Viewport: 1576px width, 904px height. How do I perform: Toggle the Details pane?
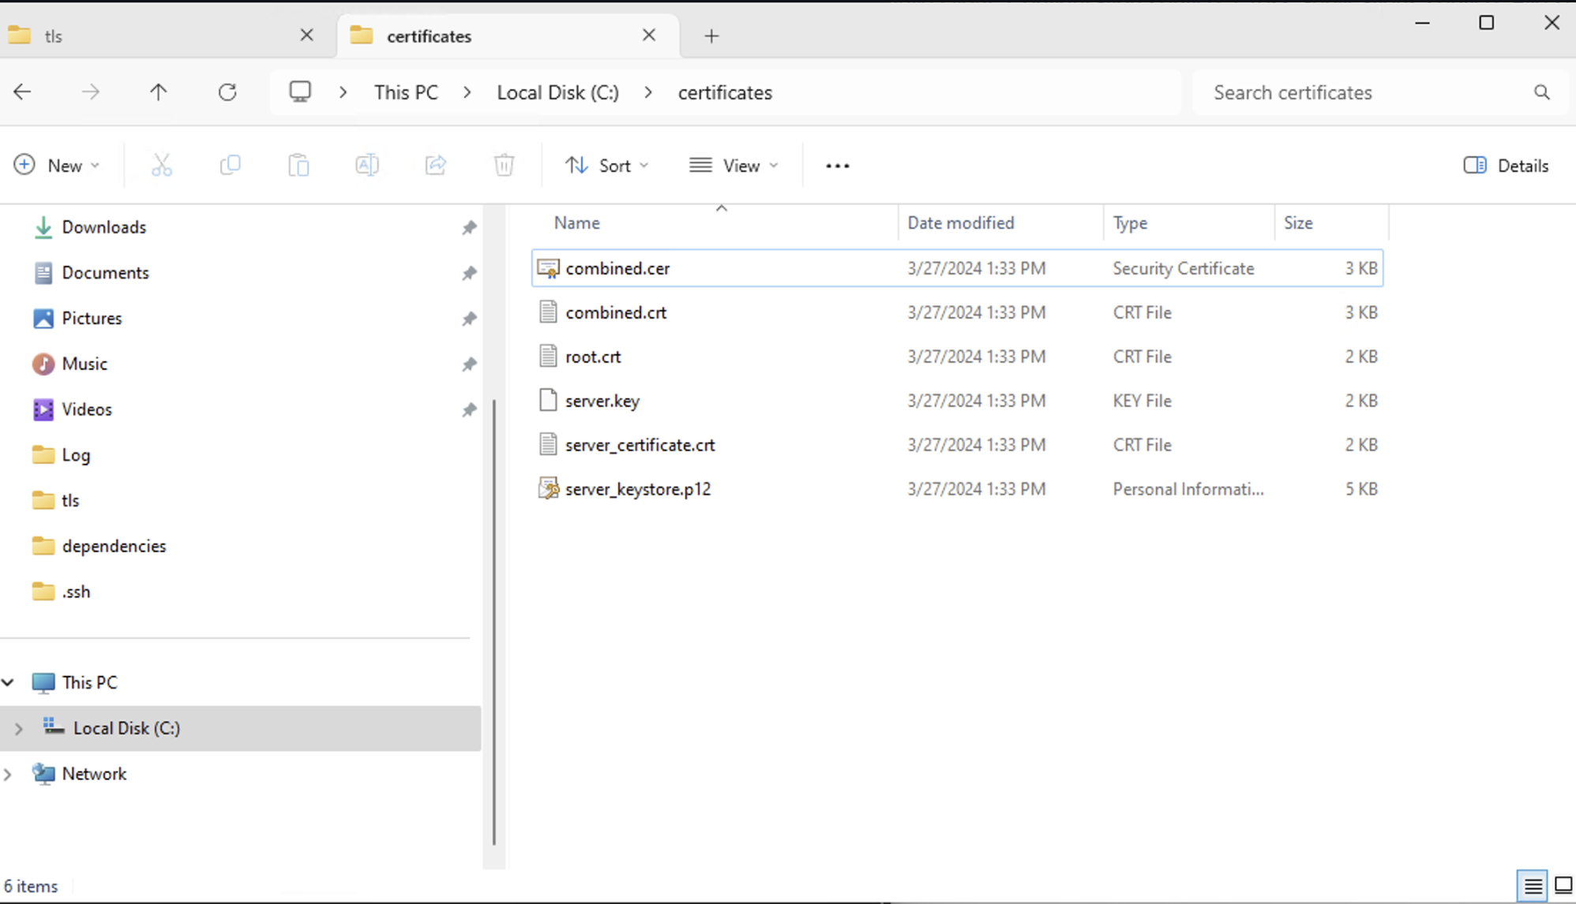[x=1506, y=166]
